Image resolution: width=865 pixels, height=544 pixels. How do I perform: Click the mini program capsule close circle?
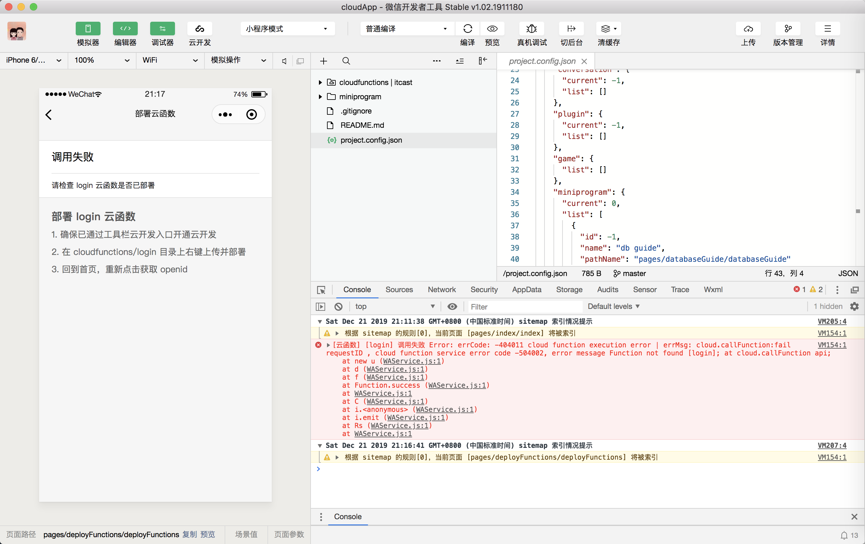coord(251,114)
